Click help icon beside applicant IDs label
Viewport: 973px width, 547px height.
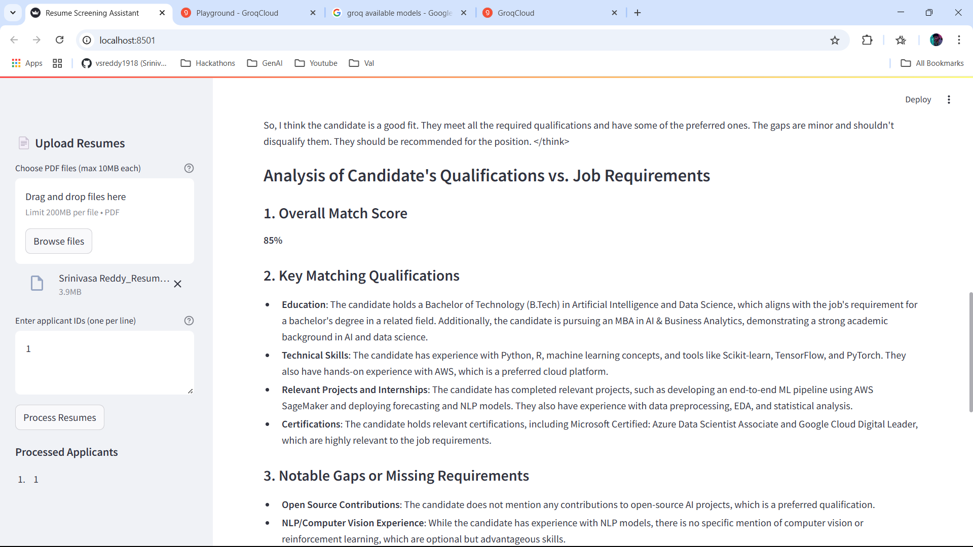[x=189, y=321]
